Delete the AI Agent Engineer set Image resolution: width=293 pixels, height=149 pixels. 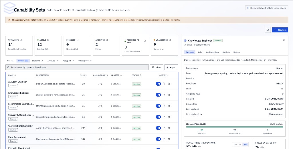[x=169, y=84]
